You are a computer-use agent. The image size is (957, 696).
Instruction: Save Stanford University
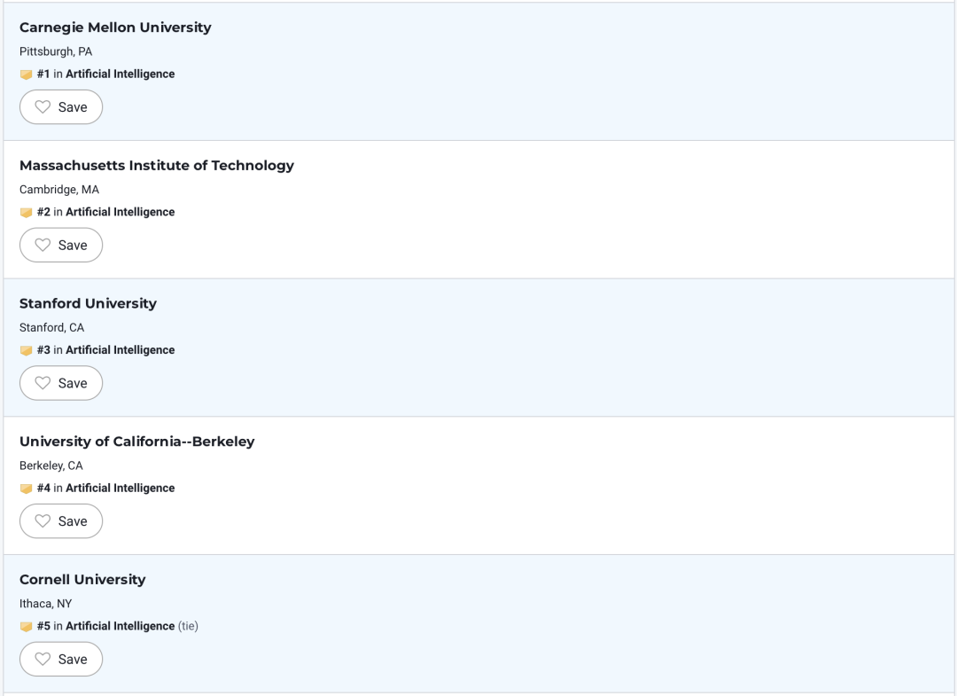point(61,383)
